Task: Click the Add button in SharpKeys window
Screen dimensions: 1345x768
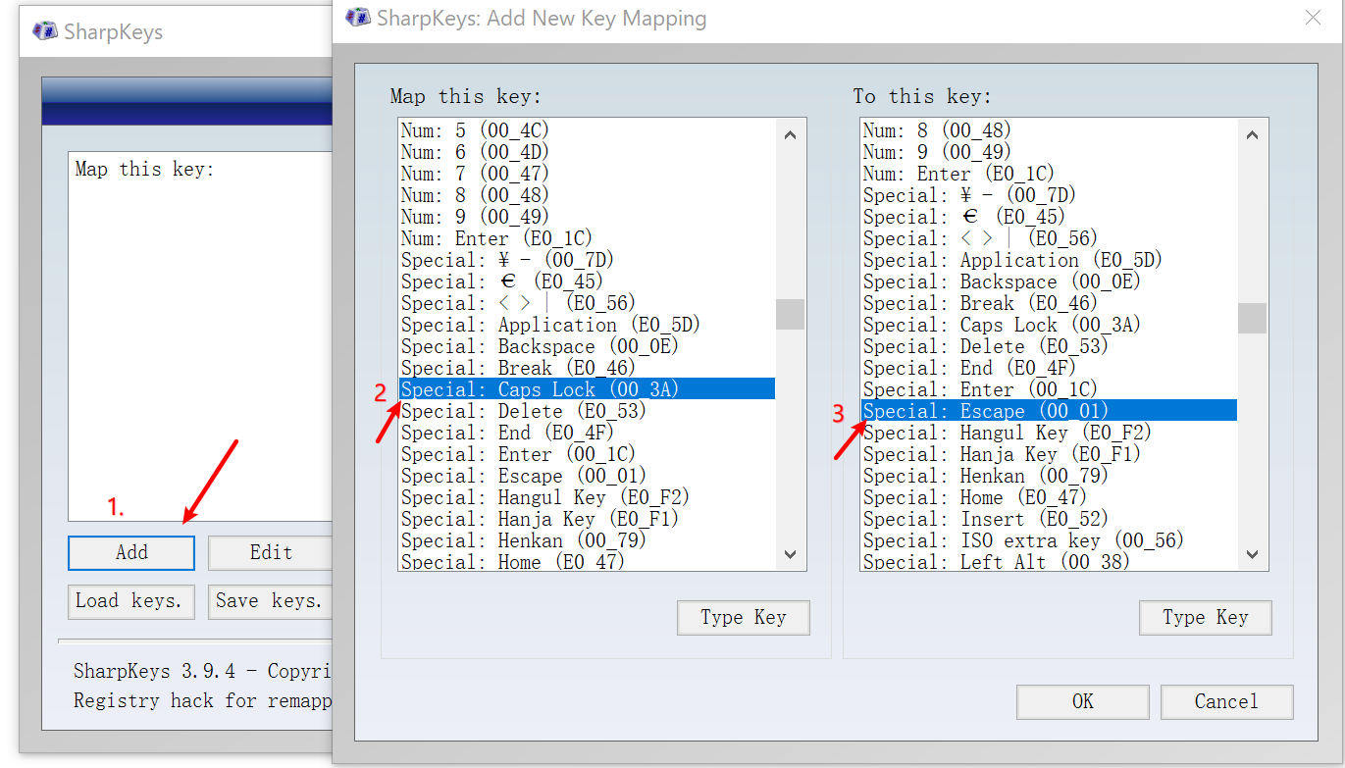Action: pyautogui.click(x=131, y=552)
